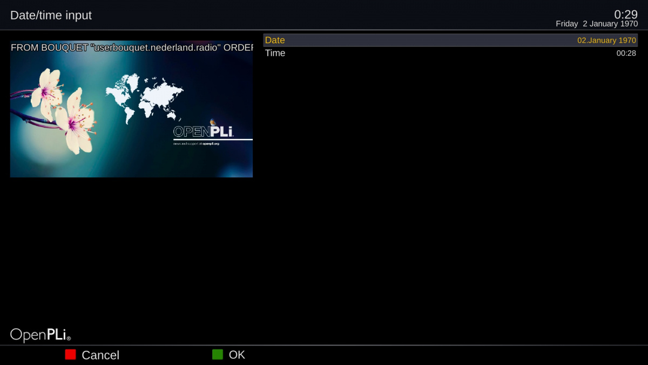Click the Cancel label text
Viewport: 648px width, 365px height.
(x=100, y=355)
